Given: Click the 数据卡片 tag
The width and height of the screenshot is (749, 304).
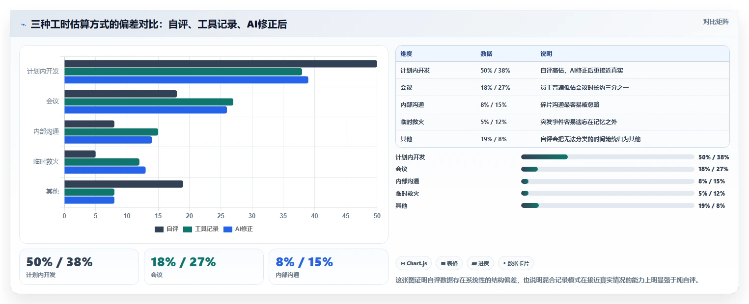Looking at the screenshot, I should point(516,263).
